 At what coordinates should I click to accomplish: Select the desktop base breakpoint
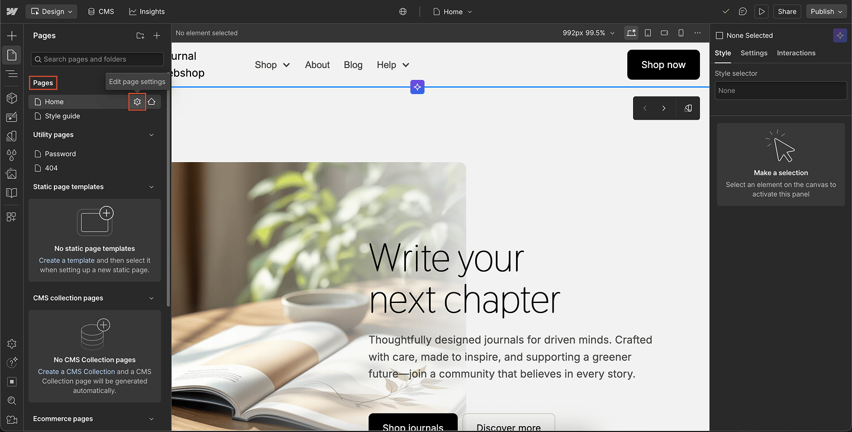tap(631, 33)
